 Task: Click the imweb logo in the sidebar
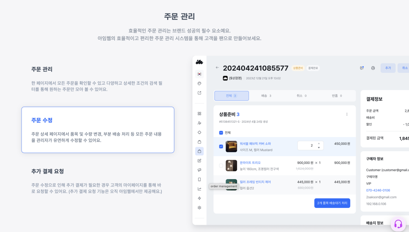pos(199,62)
